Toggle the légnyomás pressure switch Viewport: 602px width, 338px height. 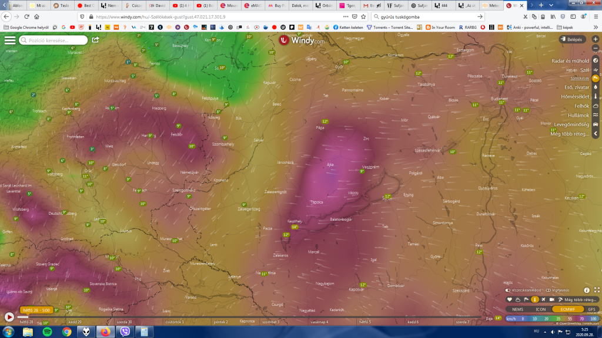pos(549,290)
